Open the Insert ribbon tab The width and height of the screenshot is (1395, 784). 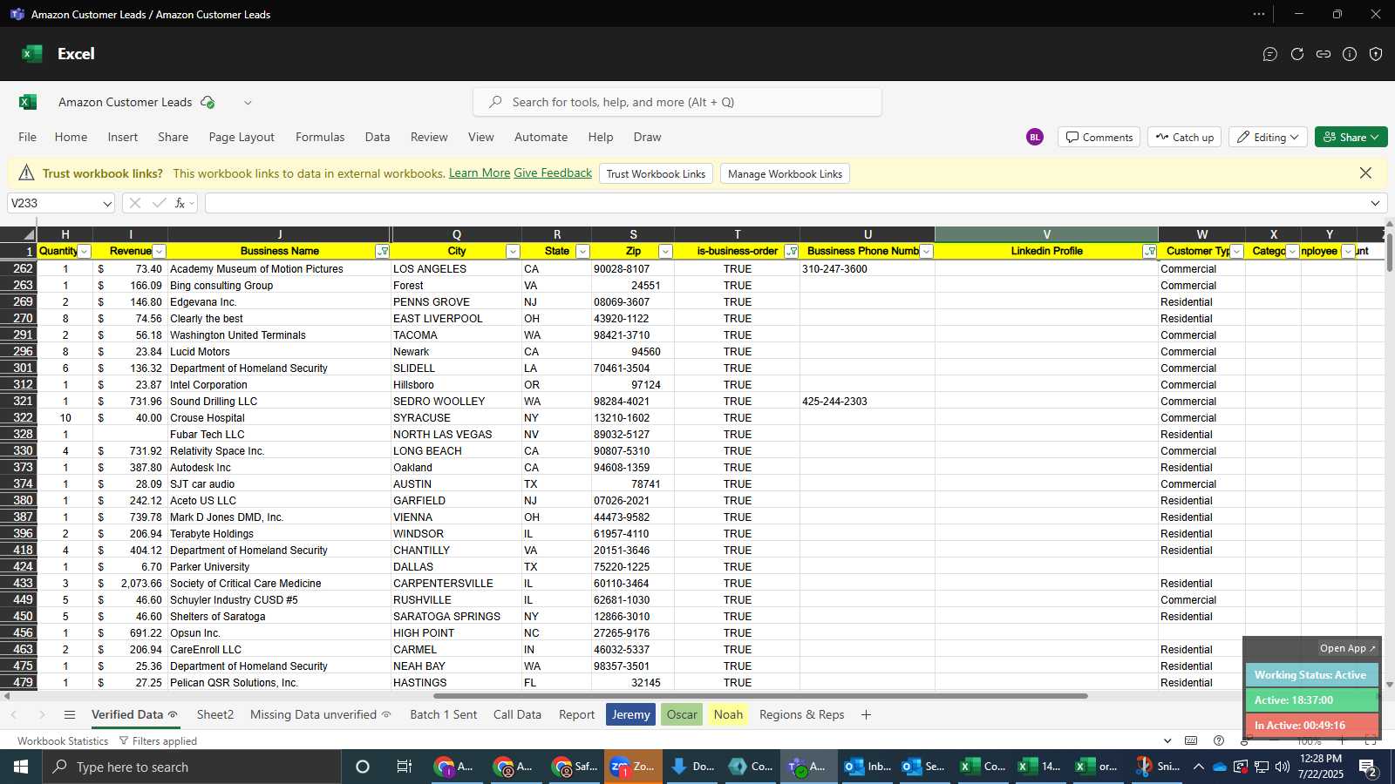123,137
